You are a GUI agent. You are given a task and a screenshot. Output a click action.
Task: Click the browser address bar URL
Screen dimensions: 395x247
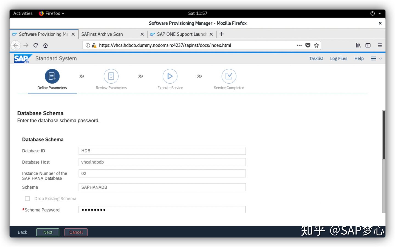(x=165, y=45)
